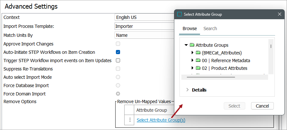
Task: Switch to the Browse tab
Action: click(190, 29)
